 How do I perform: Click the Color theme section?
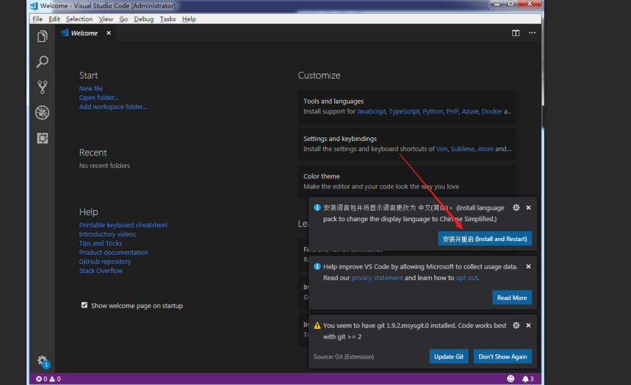pyautogui.click(x=407, y=181)
